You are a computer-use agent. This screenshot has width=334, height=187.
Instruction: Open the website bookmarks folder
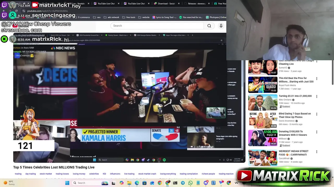point(144,17)
